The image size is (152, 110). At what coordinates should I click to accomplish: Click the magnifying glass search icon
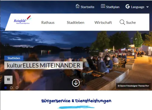point(122,22)
